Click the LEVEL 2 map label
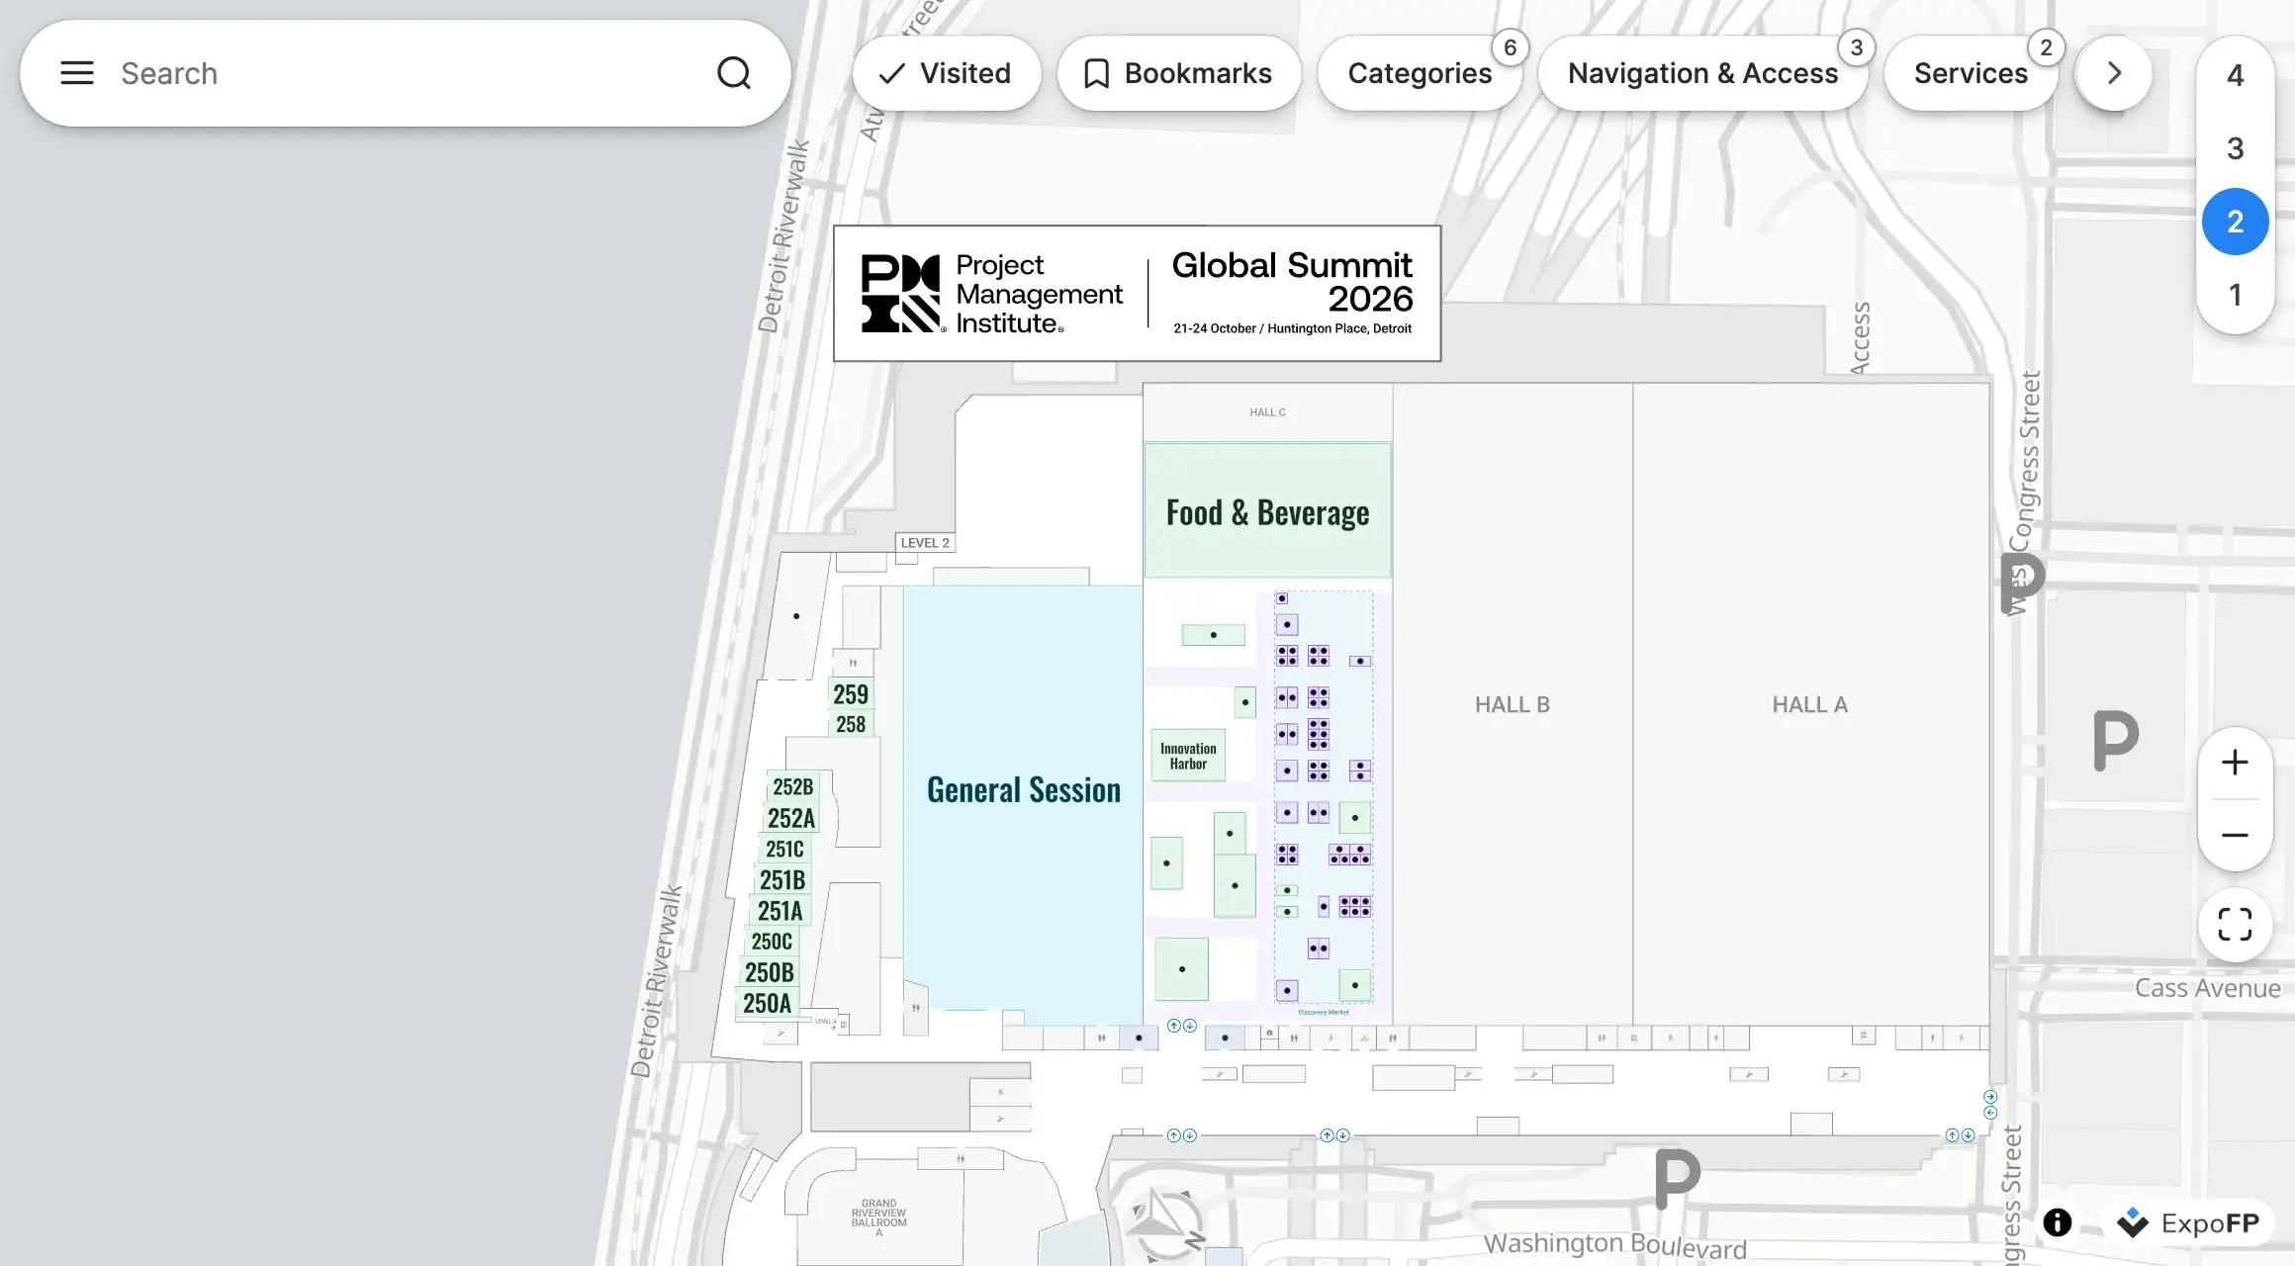Viewport: 2295px width, 1266px height. click(925, 542)
